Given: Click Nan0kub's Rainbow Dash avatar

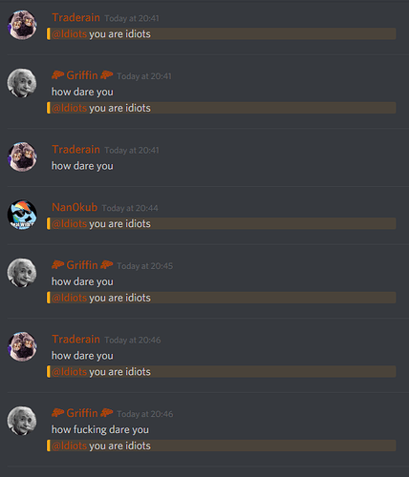Looking at the screenshot, I should pos(22,215).
